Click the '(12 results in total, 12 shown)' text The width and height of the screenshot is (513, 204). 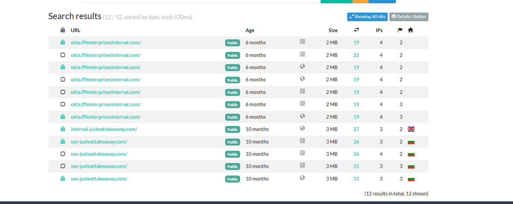click(396, 193)
